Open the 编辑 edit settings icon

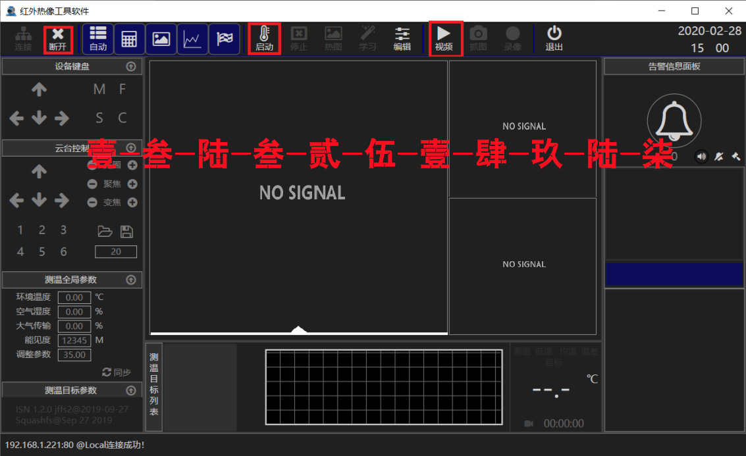pos(403,38)
